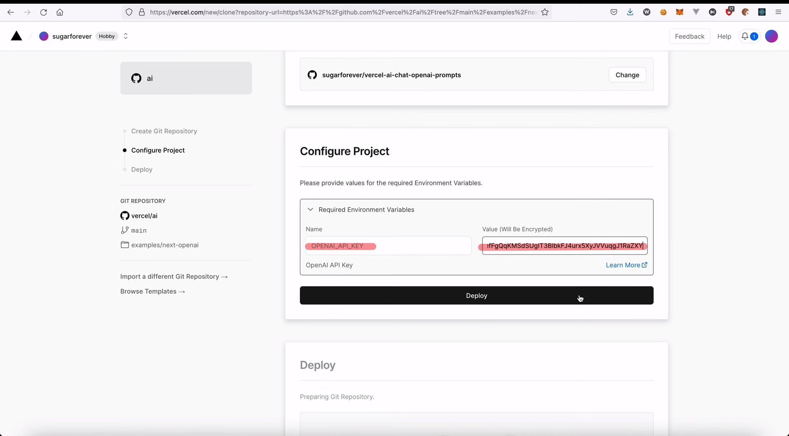Bookmark this page with star icon
This screenshot has width=789, height=436.
tap(545, 12)
